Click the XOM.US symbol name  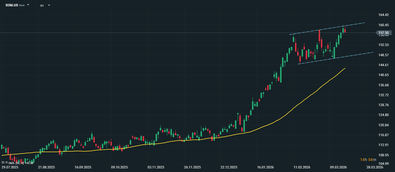[12, 5]
